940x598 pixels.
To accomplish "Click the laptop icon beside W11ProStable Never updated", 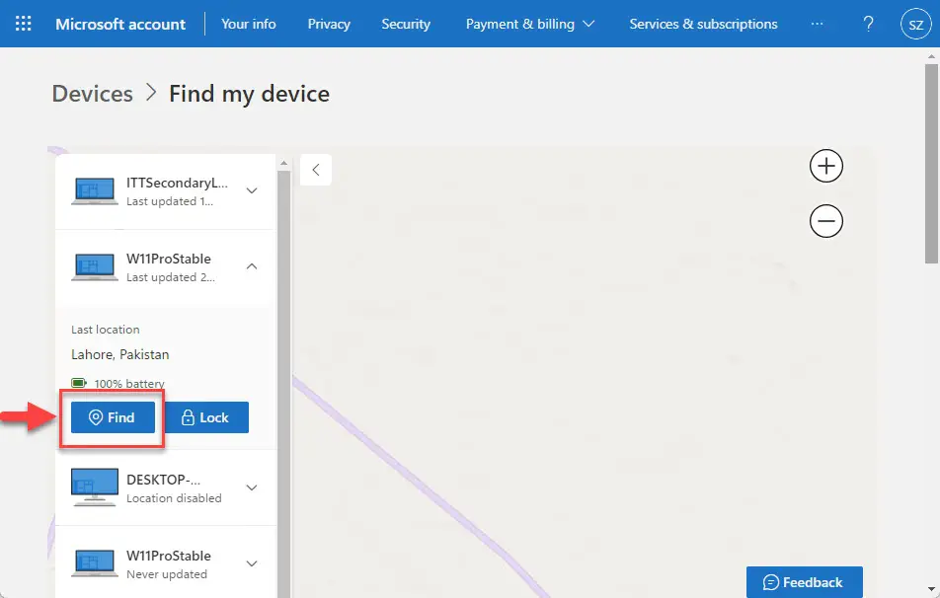I will [95, 563].
